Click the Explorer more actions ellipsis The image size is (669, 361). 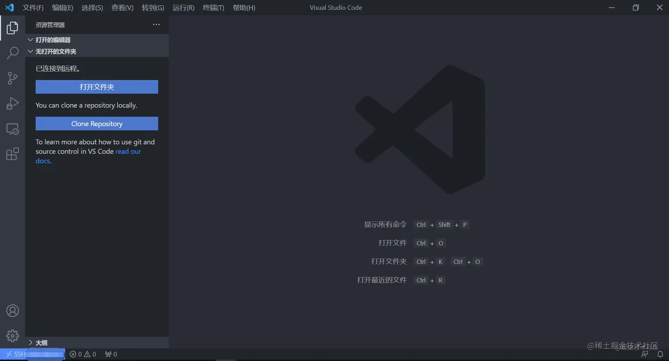(x=156, y=25)
